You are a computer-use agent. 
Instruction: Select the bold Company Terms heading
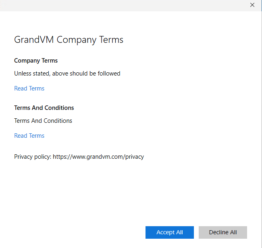tap(36, 61)
